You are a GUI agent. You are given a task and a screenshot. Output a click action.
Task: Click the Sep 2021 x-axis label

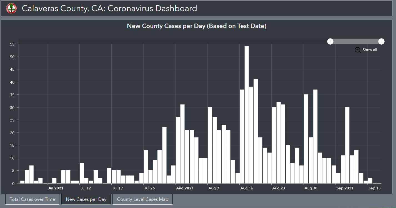point(345,188)
